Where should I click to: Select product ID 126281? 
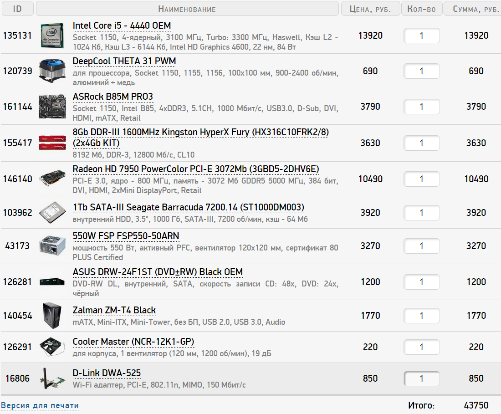[x=18, y=282]
